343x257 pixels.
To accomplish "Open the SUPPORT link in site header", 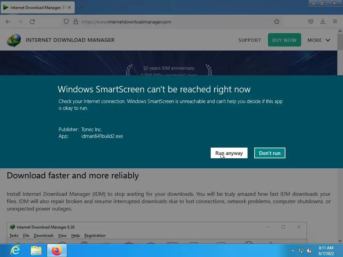I will [x=250, y=40].
